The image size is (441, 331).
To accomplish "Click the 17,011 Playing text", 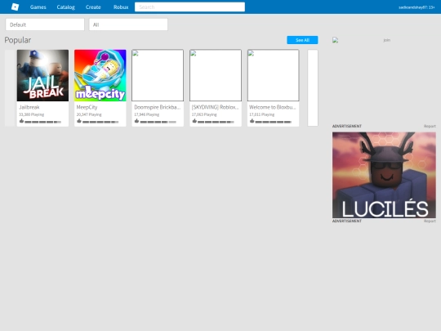I will click(x=262, y=114).
